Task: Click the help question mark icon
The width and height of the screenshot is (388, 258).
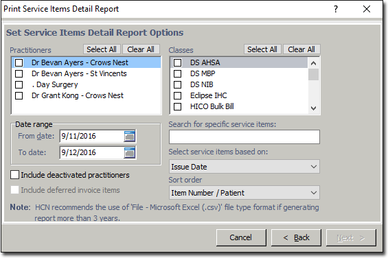Action: [x=336, y=10]
